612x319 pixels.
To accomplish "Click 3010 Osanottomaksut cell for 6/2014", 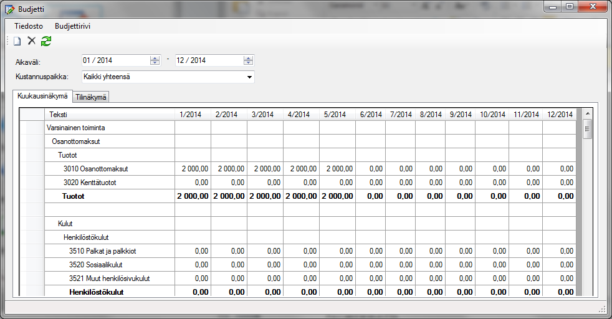I will click(x=370, y=169).
